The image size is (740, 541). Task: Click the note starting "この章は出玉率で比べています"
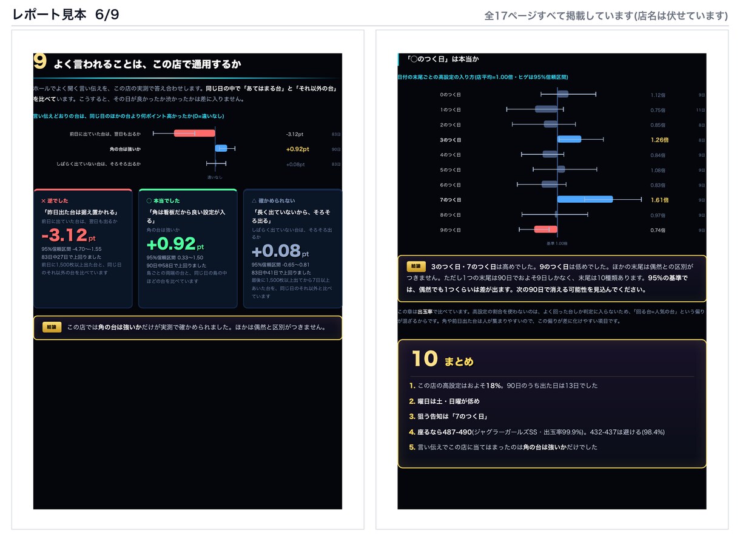click(550, 316)
